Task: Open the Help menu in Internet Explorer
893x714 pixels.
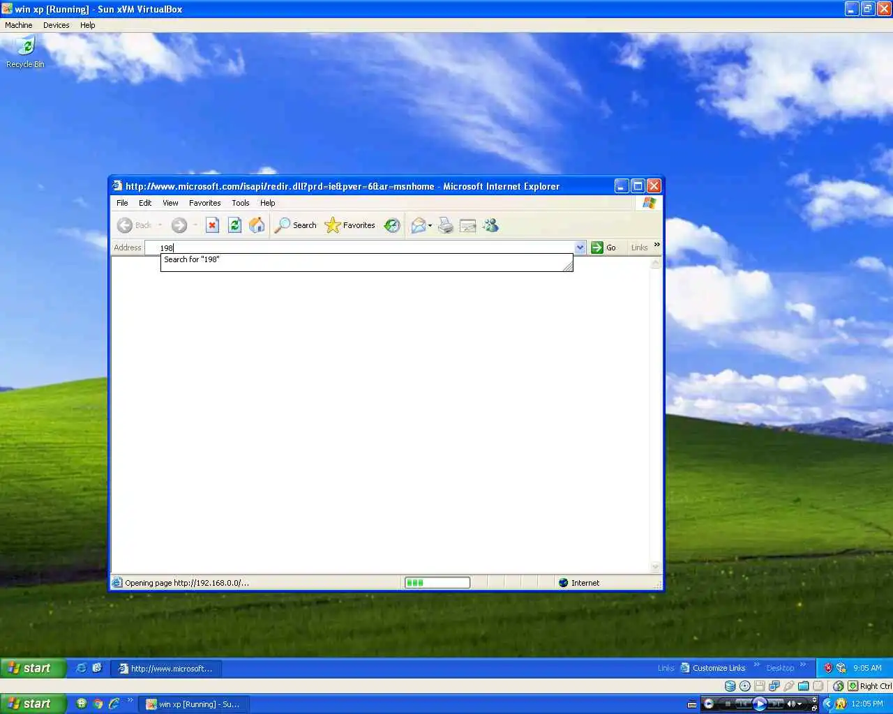Action: [268, 203]
